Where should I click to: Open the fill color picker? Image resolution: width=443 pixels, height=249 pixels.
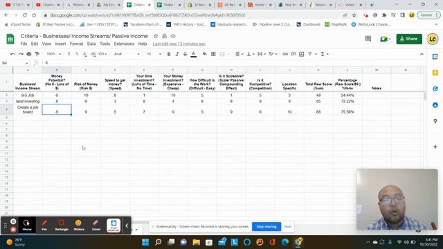[x=205, y=54]
